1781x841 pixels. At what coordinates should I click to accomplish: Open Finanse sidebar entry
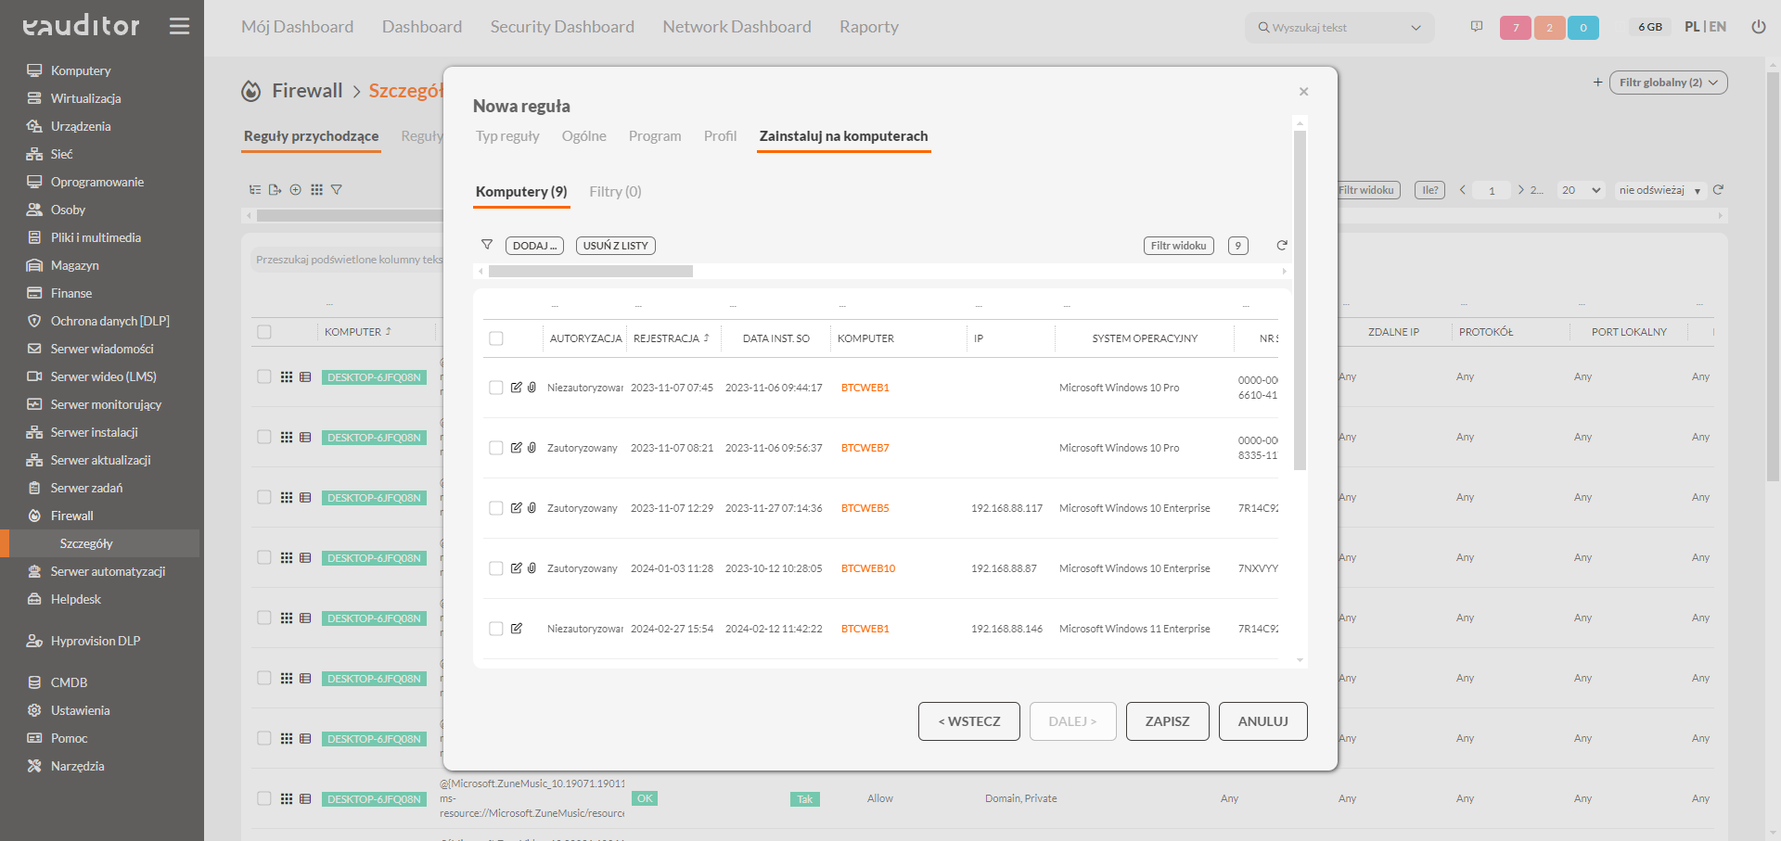point(71,293)
